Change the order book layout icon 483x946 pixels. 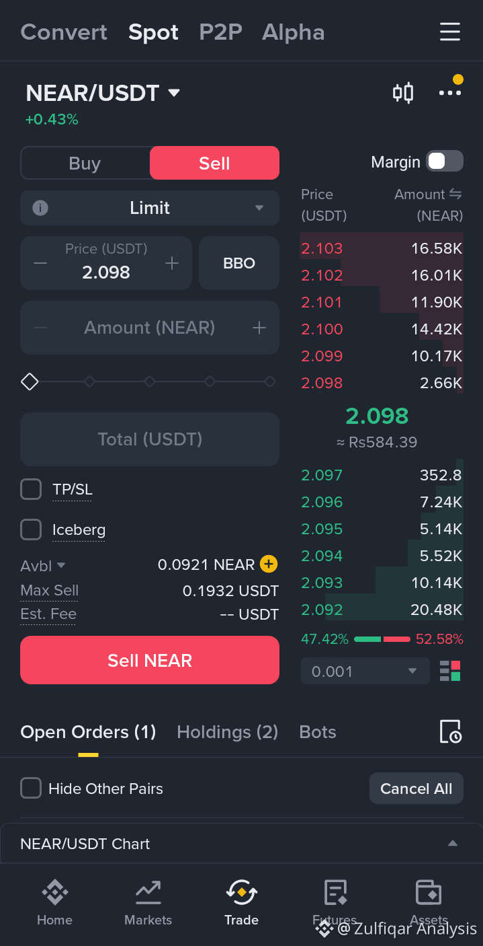(450, 671)
